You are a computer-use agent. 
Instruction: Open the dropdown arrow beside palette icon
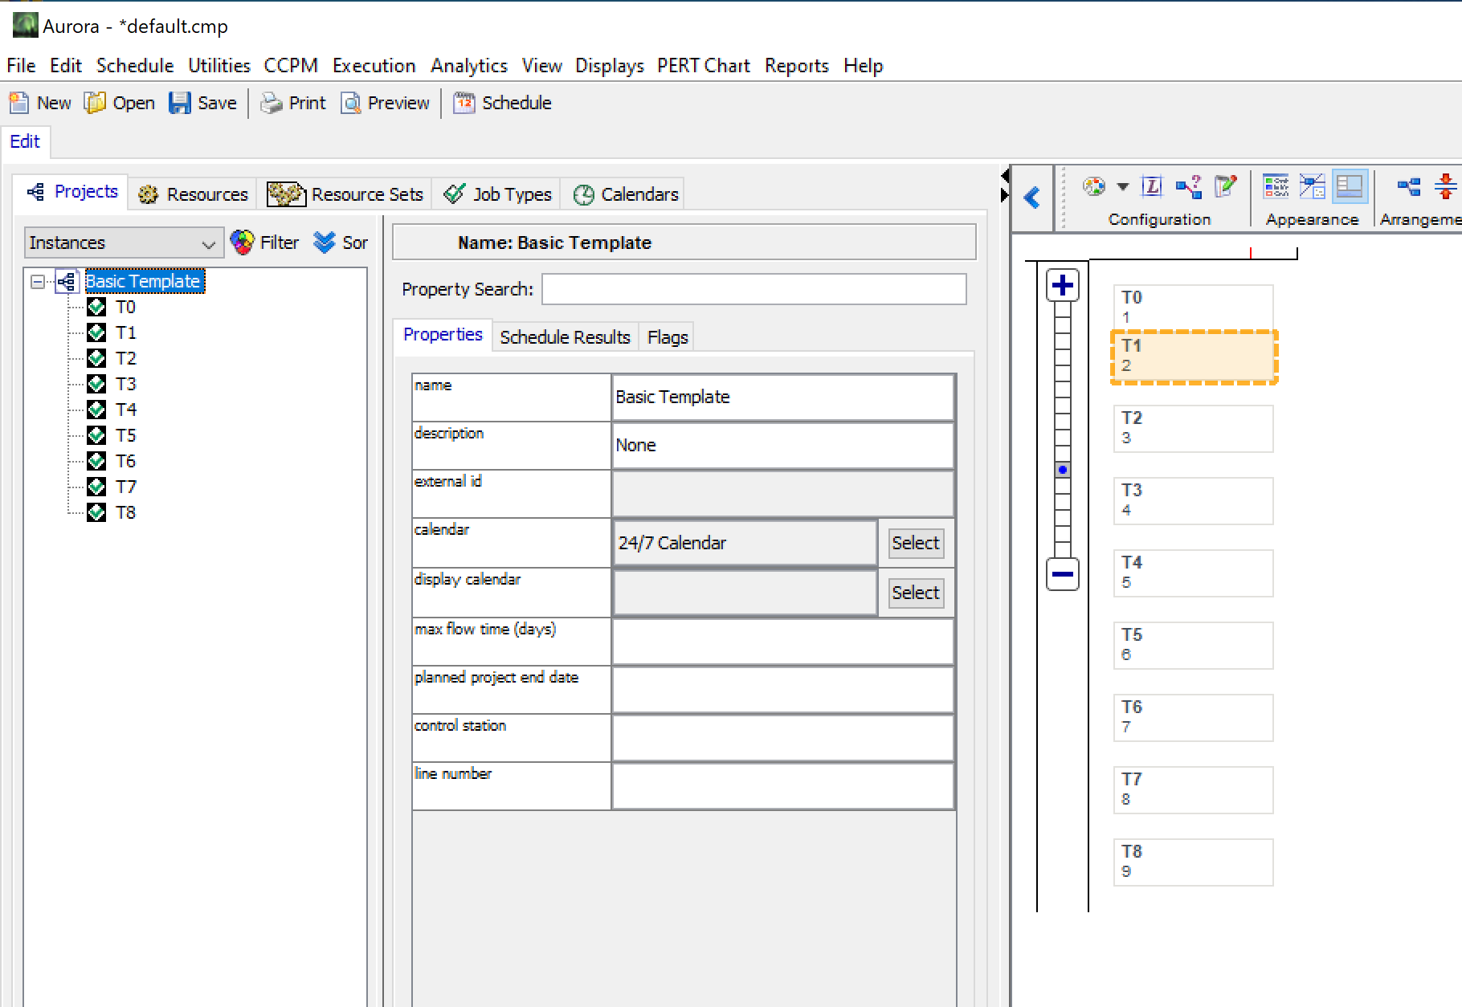click(1123, 187)
